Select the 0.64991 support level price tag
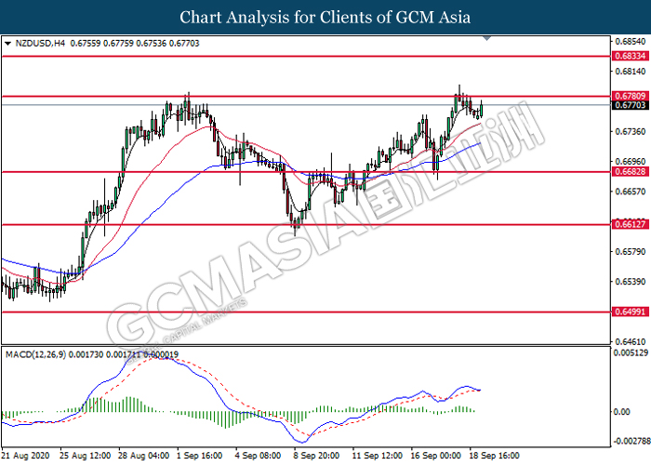 [x=630, y=312]
